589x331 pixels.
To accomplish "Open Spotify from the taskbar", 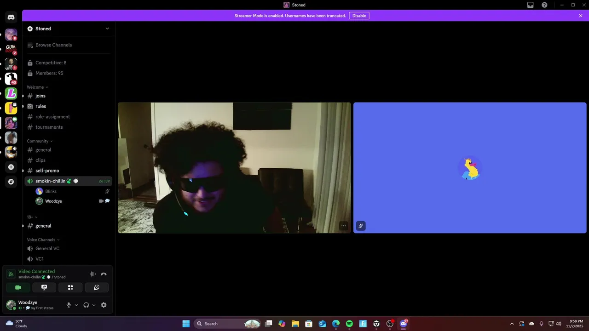I will (x=349, y=324).
